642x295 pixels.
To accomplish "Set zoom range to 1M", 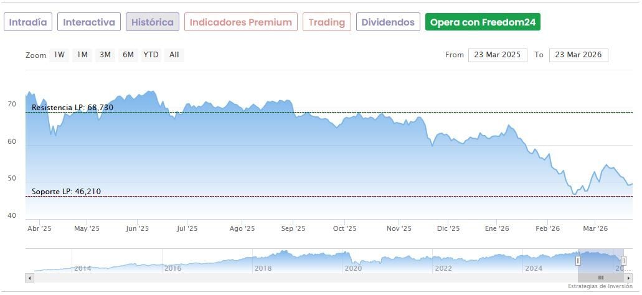I will click(82, 55).
